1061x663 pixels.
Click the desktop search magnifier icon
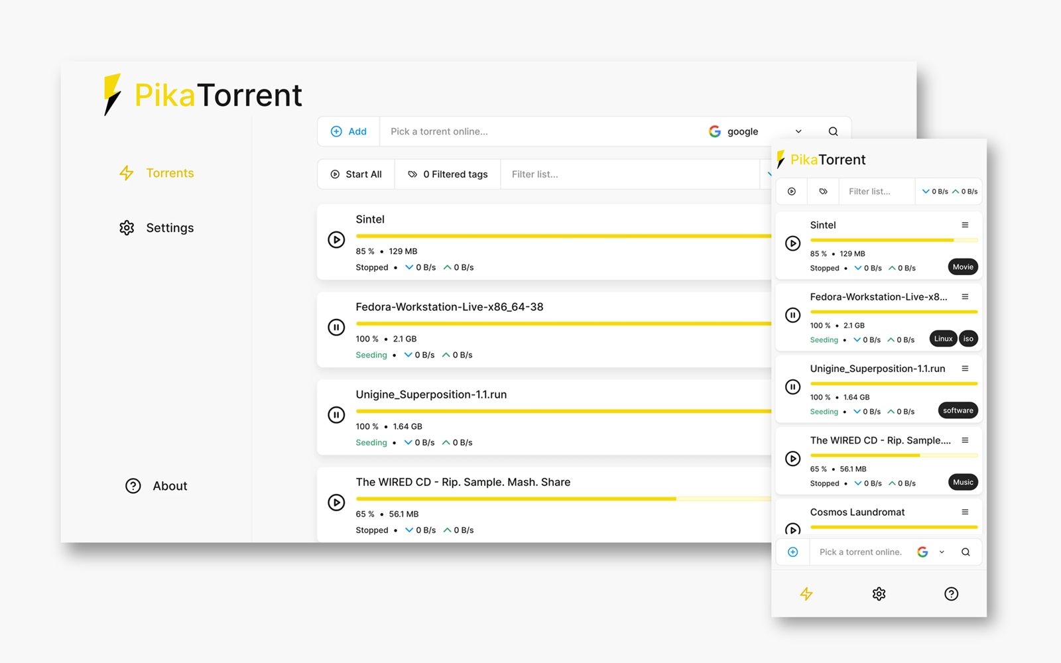coord(833,131)
